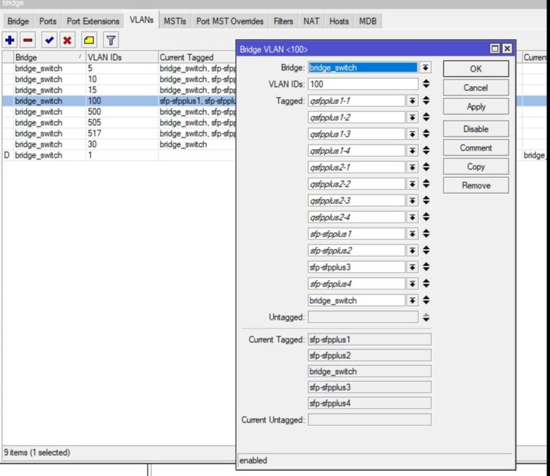Sort by the VLAN IDs column header
550x476 pixels.
[122, 57]
